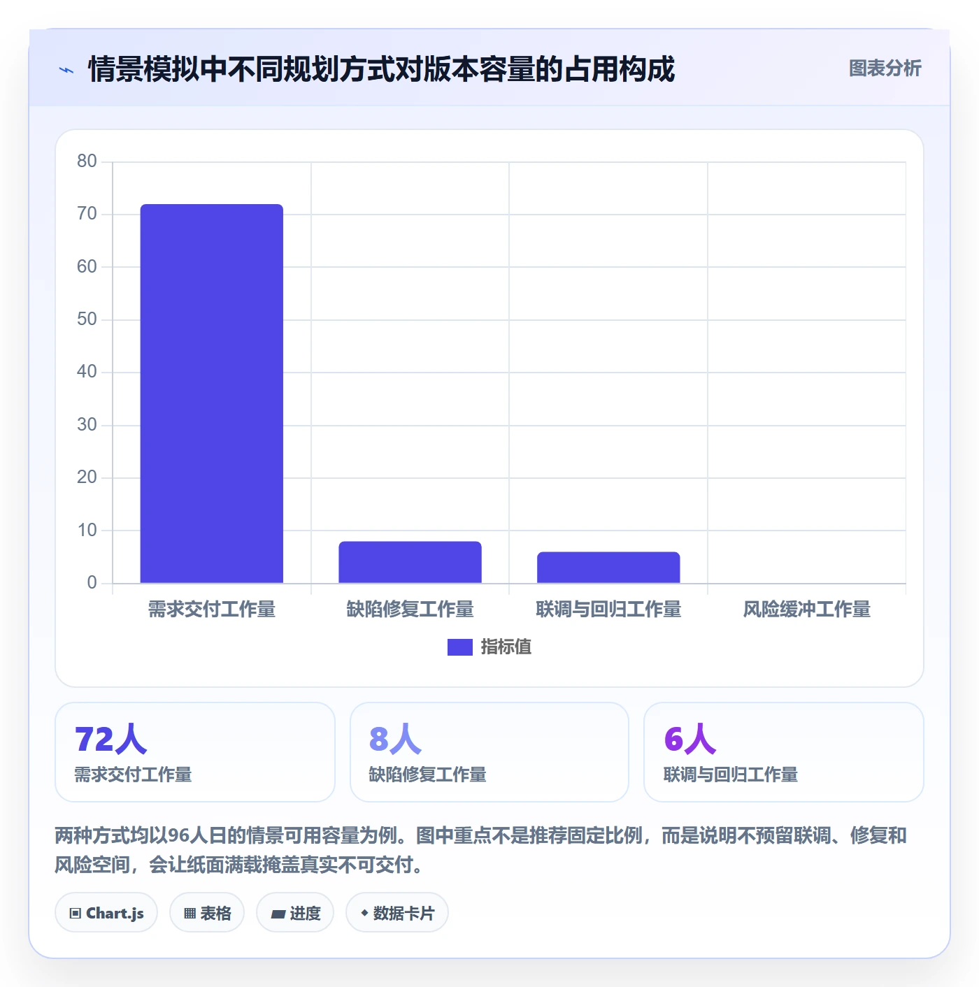Click the 缺陷修复工作量 bar in the chart
This screenshot has height=987, width=979.
410,562
